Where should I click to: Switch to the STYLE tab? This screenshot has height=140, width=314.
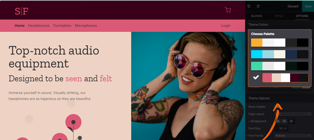pos(279,16)
